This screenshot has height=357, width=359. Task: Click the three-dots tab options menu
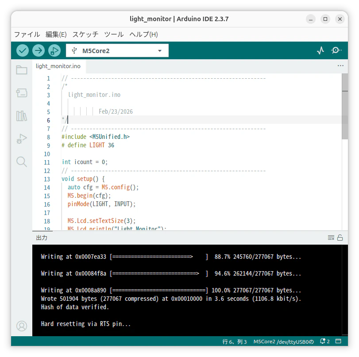point(340,66)
